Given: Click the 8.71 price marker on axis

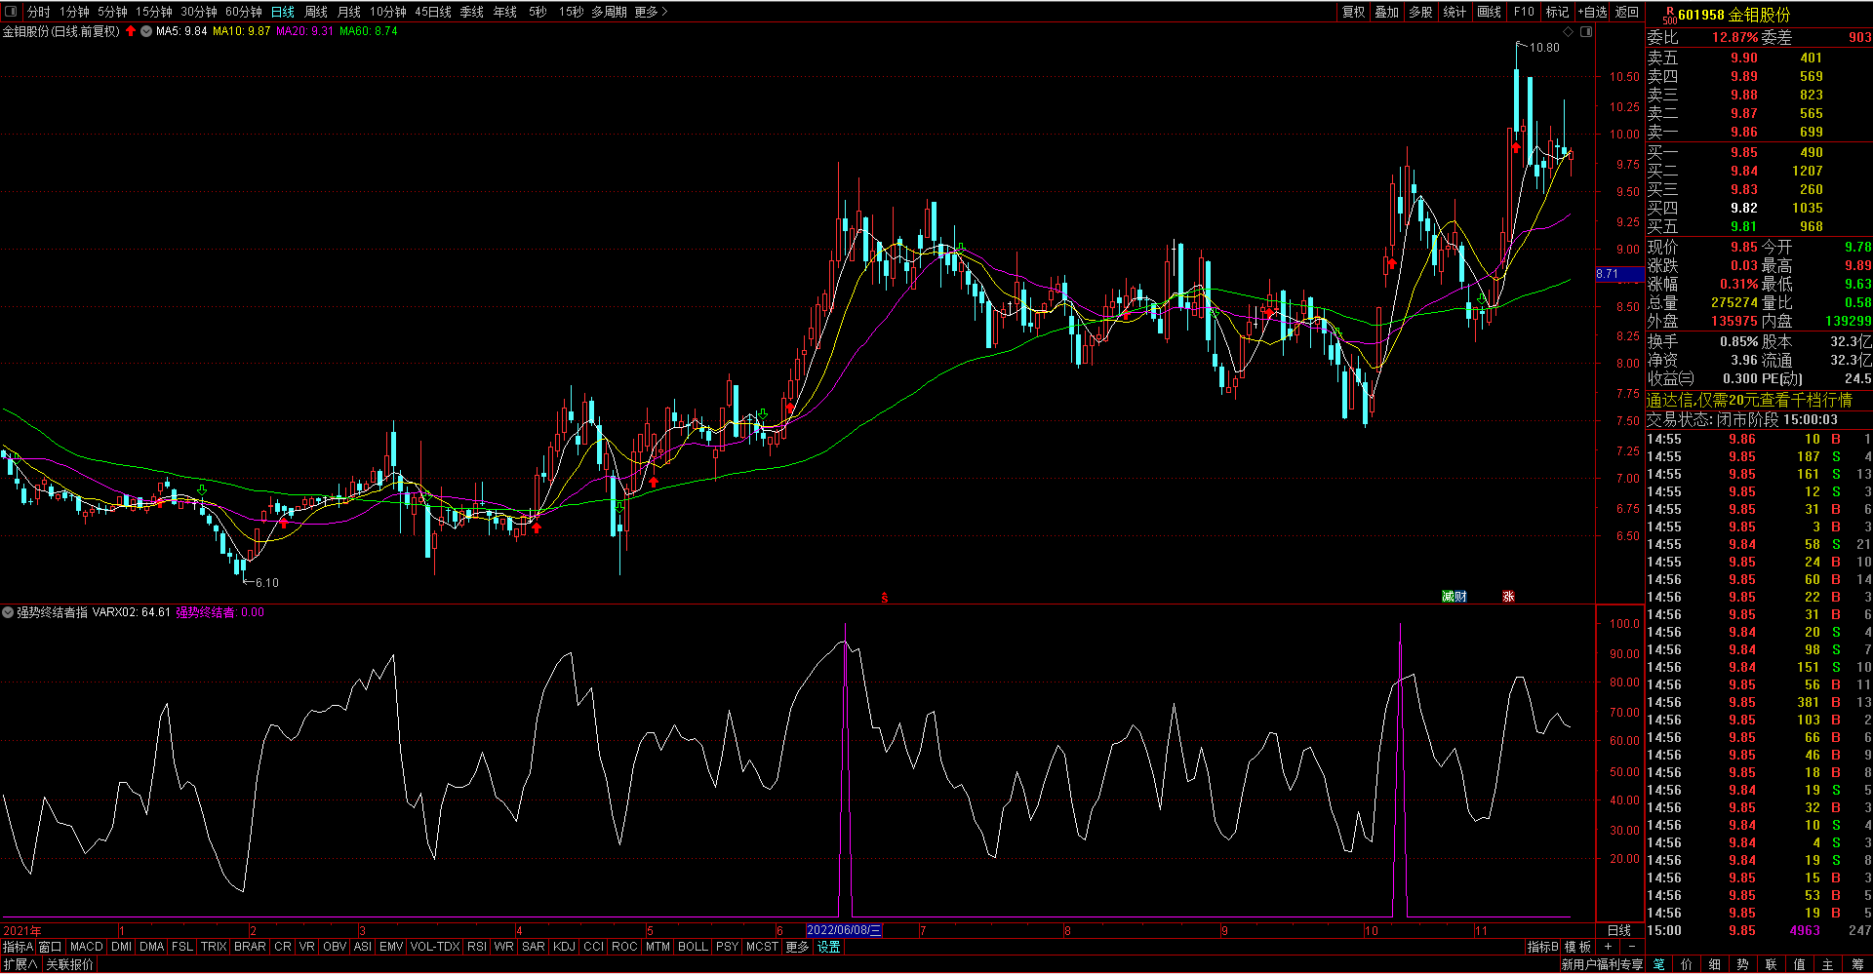Looking at the screenshot, I should 1619,274.
